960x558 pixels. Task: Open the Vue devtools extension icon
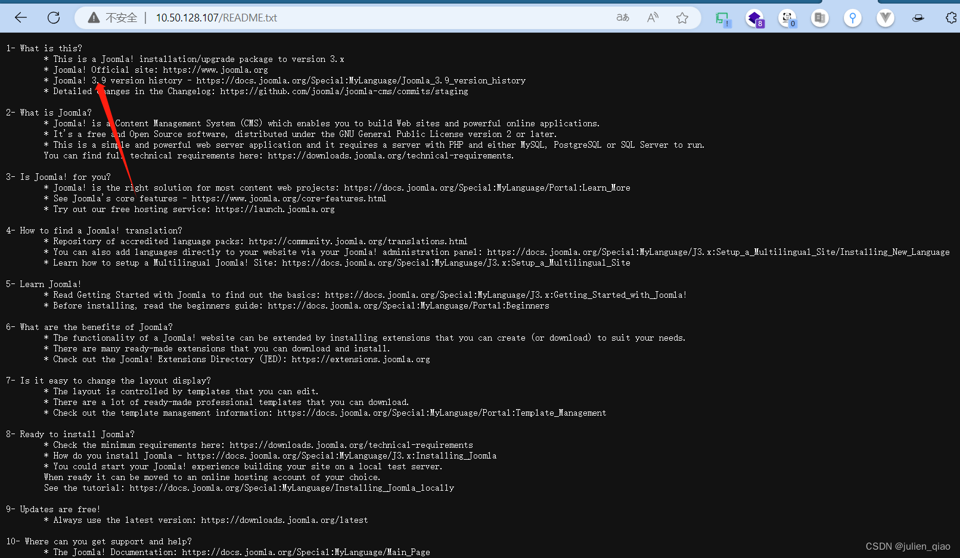886,18
